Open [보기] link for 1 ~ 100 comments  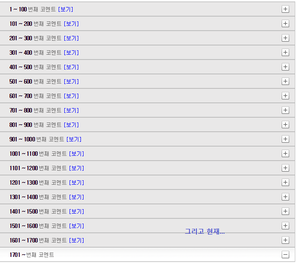(66, 9)
